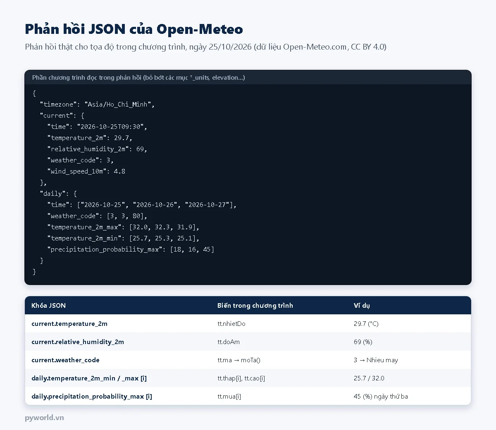
Task: Click the "precipitation_probability_max" array line
Action: (x=131, y=249)
